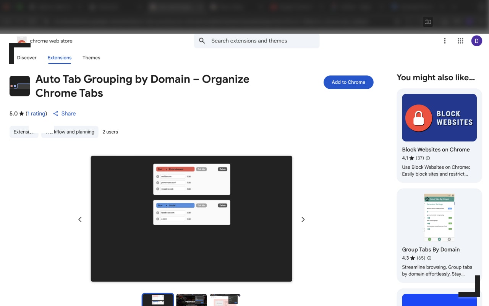
Task: Click the Extension category chip
Action: tap(24, 132)
